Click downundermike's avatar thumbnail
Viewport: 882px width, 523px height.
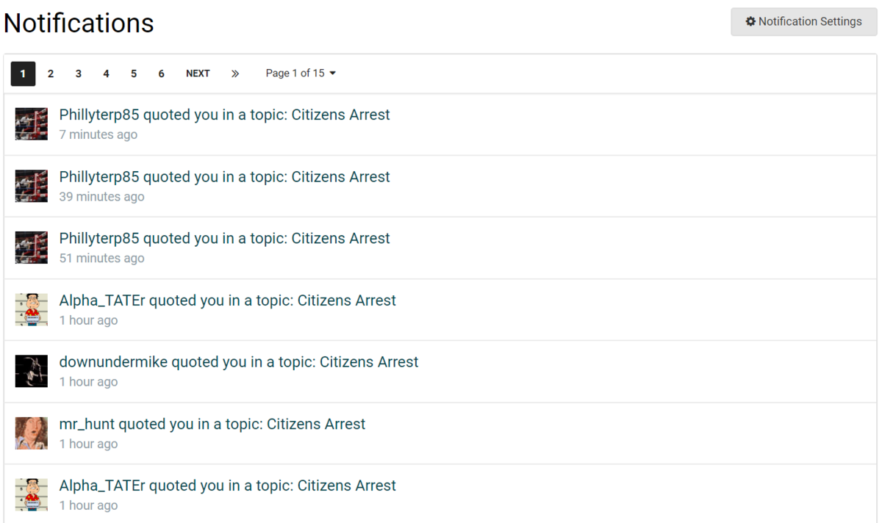tap(31, 371)
